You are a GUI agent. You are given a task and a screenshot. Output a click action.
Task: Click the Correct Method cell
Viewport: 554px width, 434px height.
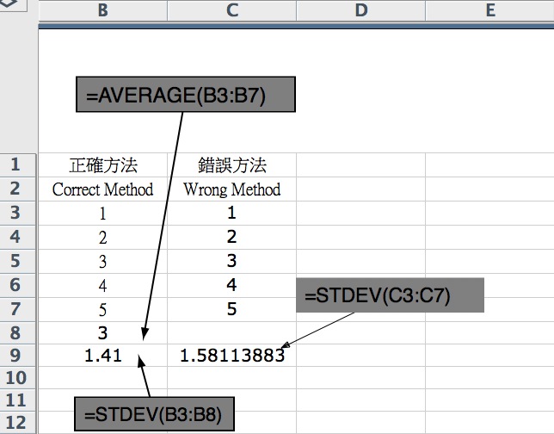(103, 189)
